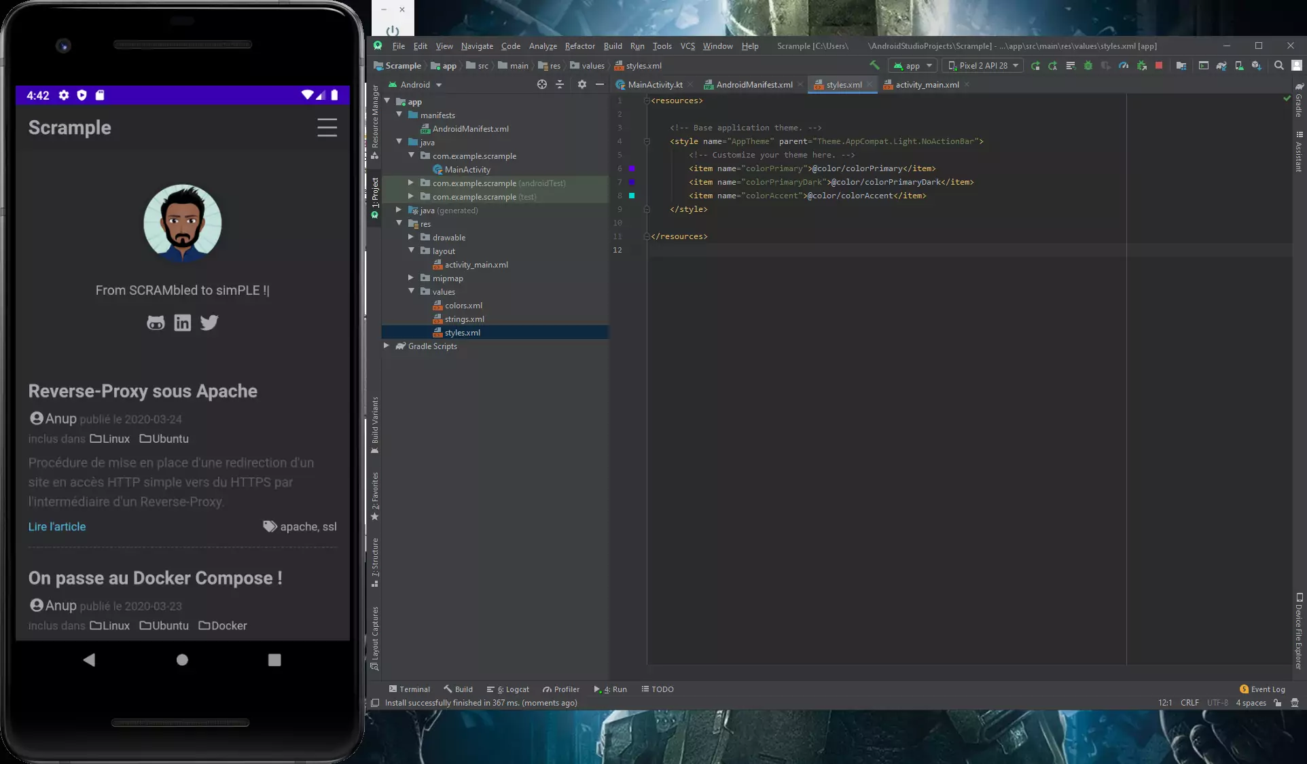Hide the Project panel with minus icon

[x=600, y=84]
